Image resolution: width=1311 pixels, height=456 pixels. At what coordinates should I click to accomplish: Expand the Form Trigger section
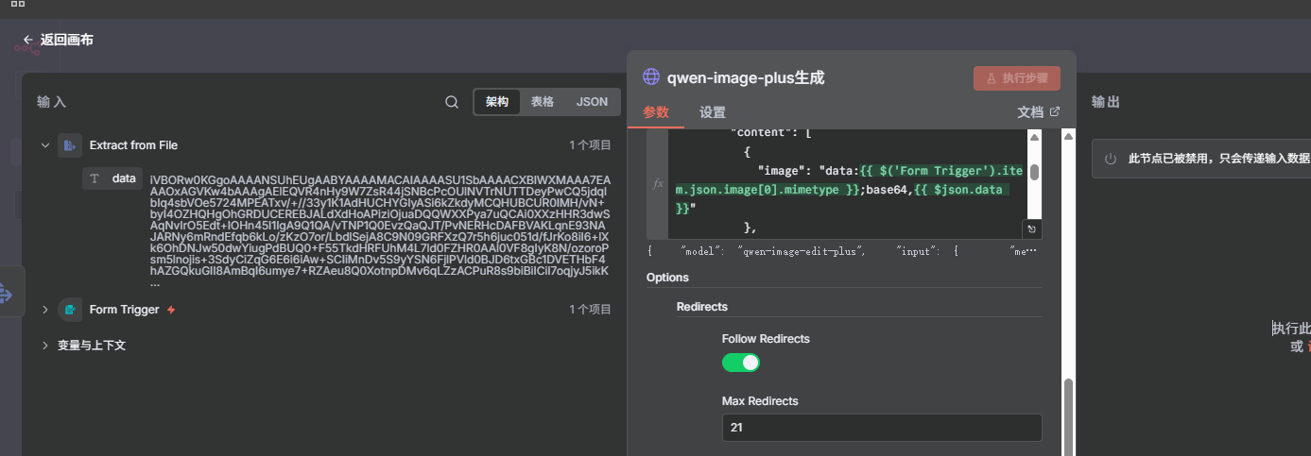tap(44, 310)
